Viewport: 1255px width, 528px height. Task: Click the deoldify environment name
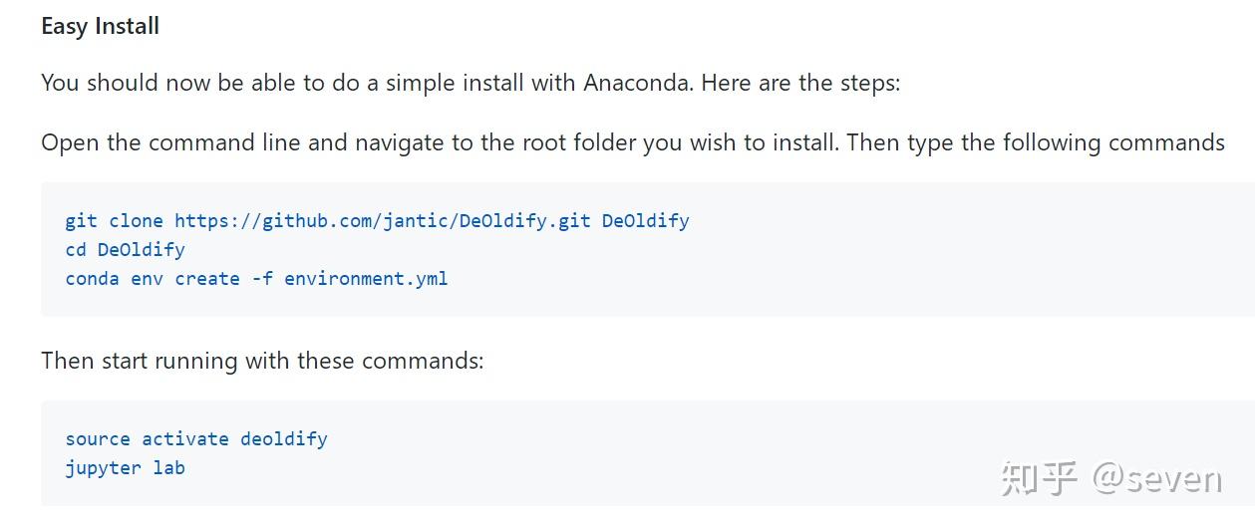(283, 438)
